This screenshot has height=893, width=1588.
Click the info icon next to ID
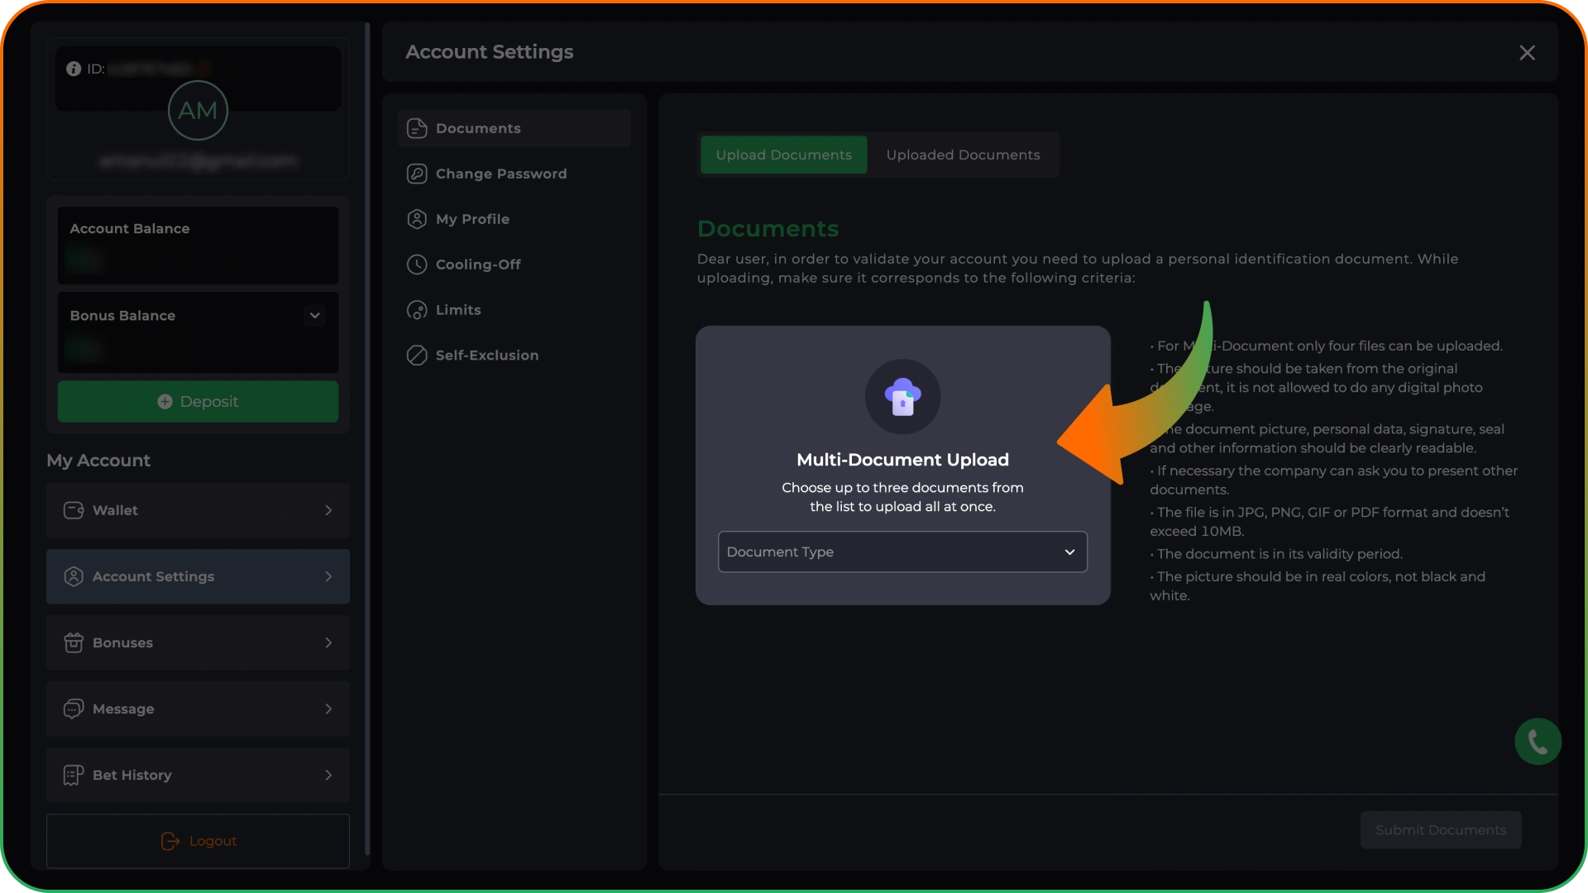point(74,69)
